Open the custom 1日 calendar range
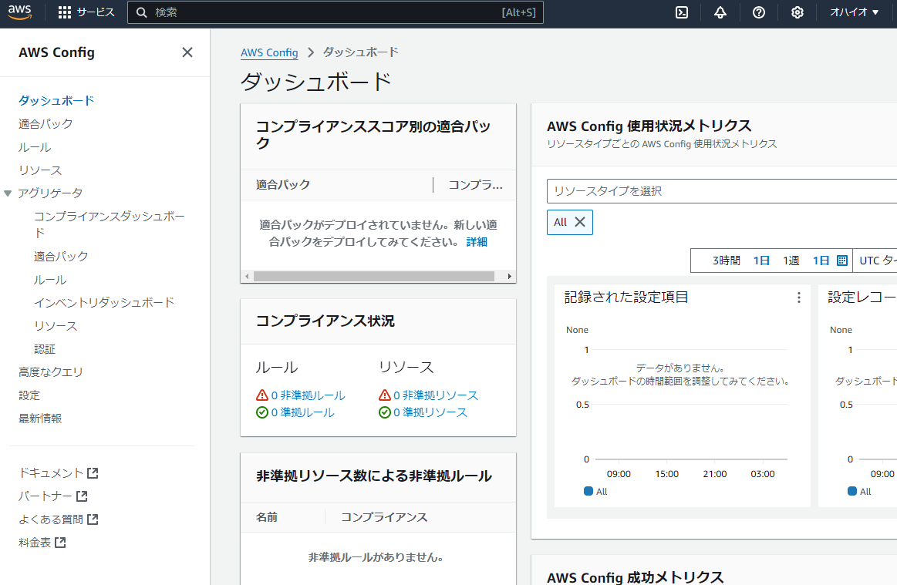Image resolution: width=897 pixels, height=585 pixels. (x=829, y=261)
